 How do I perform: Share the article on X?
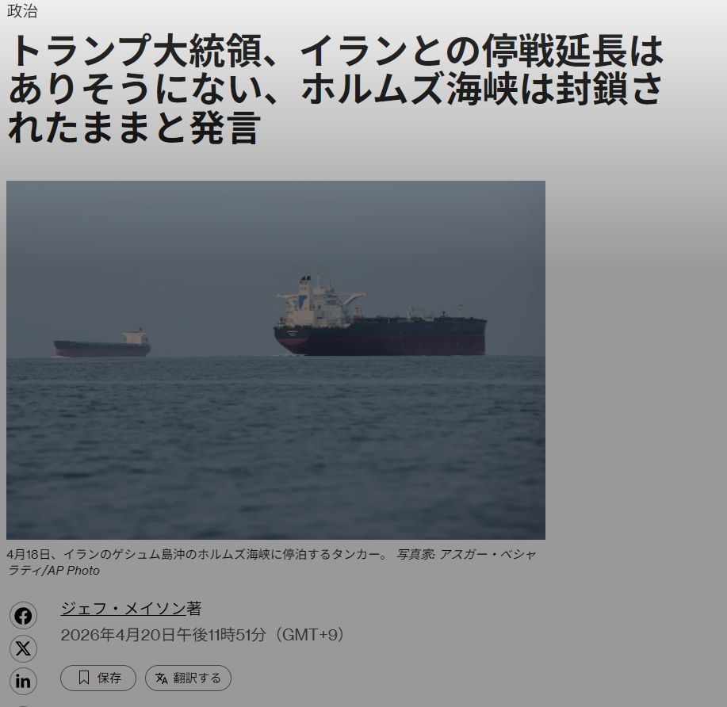pos(23,648)
